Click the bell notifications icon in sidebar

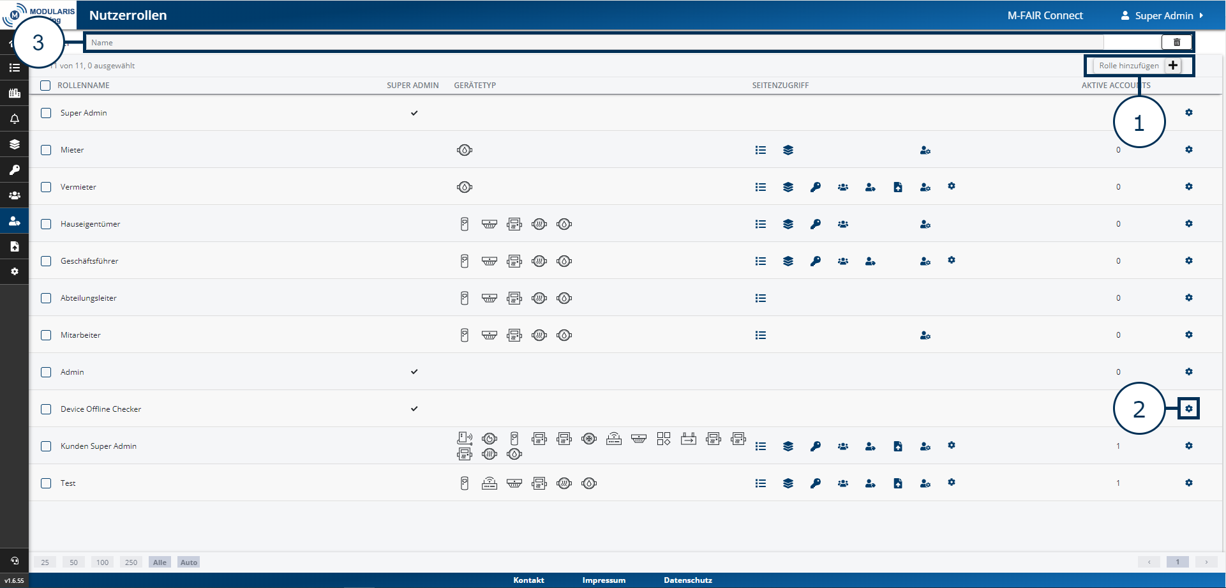[x=14, y=119]
